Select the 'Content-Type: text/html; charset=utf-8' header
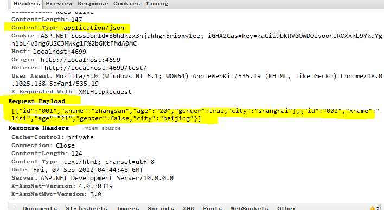Screen dimensions: 384x210 83,162
